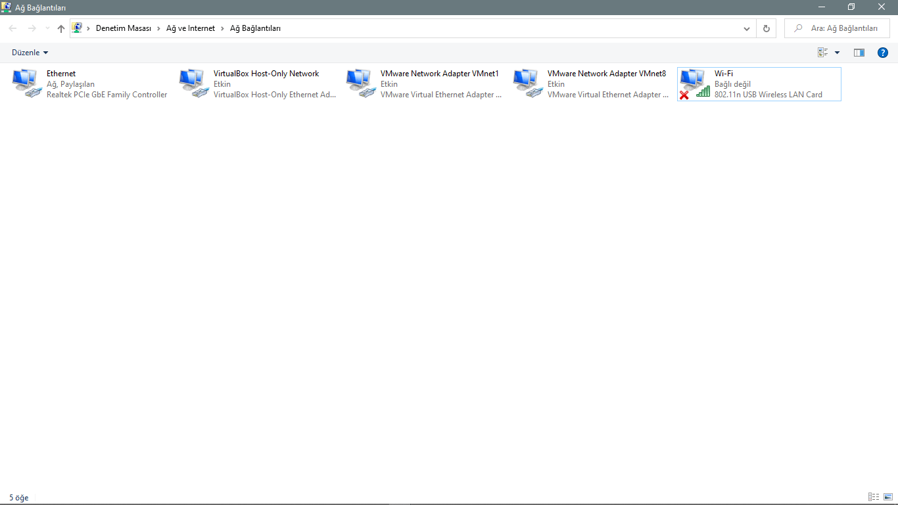Show the preview pane
The image size is (898, 505).
859,53
